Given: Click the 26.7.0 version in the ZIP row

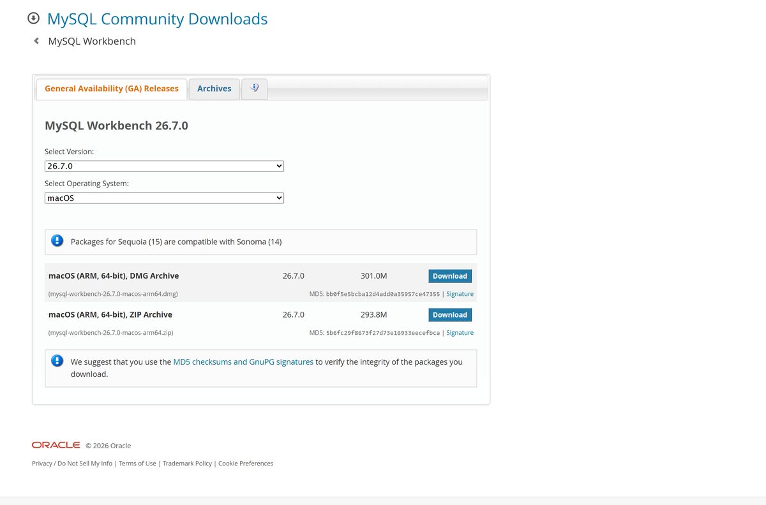Looking at the screenshot, I should [294, 314].
